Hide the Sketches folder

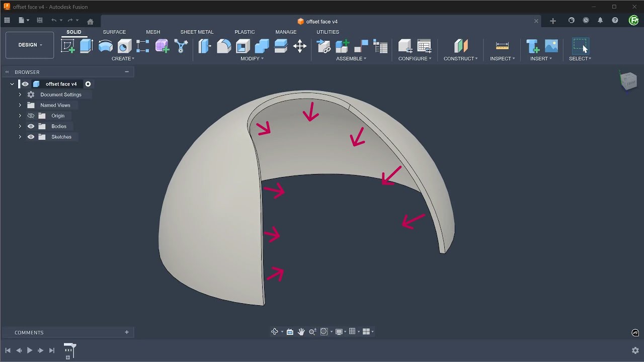pyautogui.click(x=31, y=137)
